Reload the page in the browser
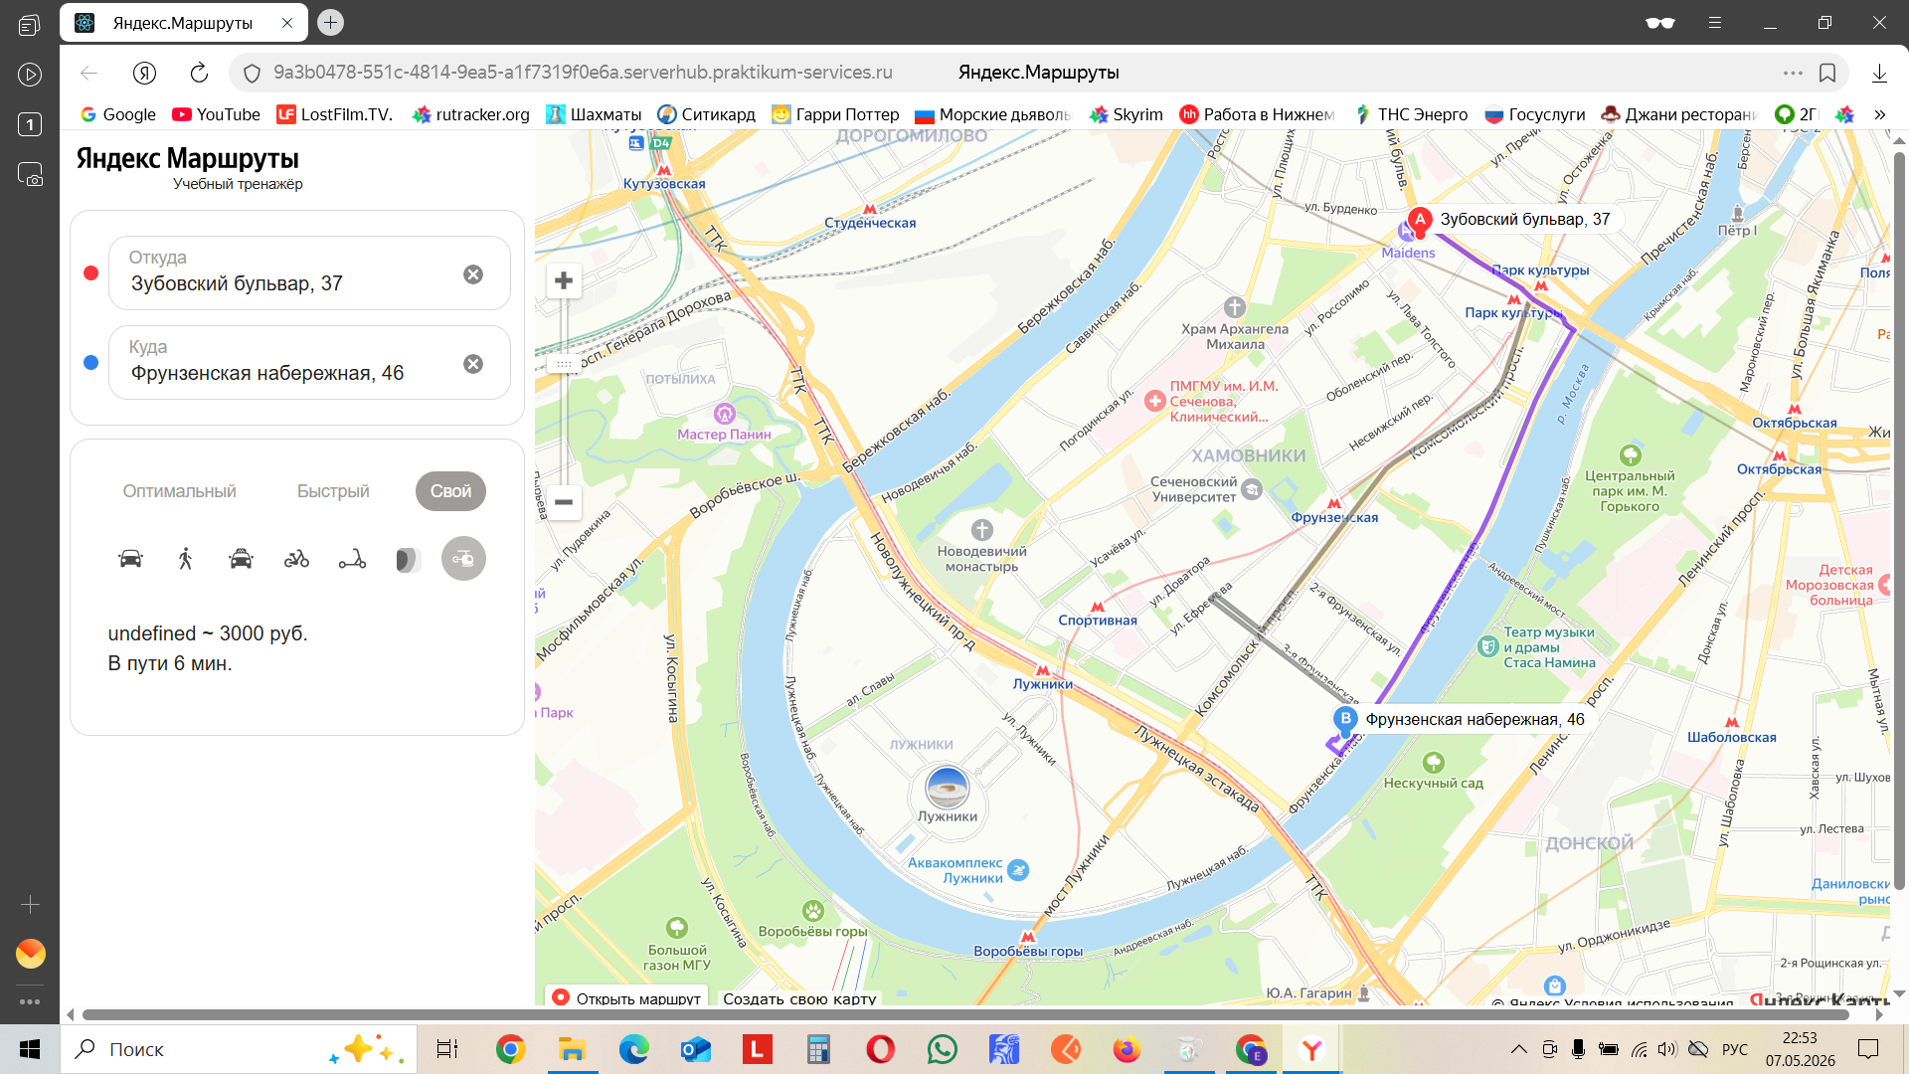The image size is (1909, 1074). (199, 73)
